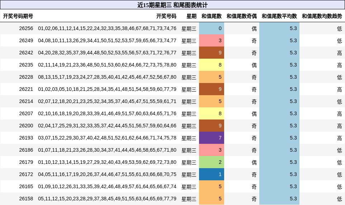
Task: Click the numbers starting 05,11,12,15 in row 26158
Action: pyautogui.click(x=107, y=199)
